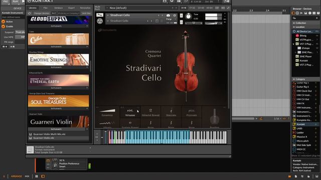Click the Presets icon in Bitwig browser

(x=297, y=13)
